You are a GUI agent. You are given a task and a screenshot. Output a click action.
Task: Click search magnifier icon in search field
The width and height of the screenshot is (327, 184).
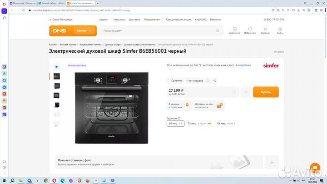pyautogui.click(x=218, y=31)
